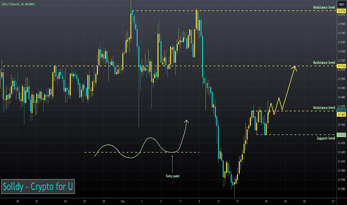Click the 0.1400 price axis label

[x=341, y=171]
